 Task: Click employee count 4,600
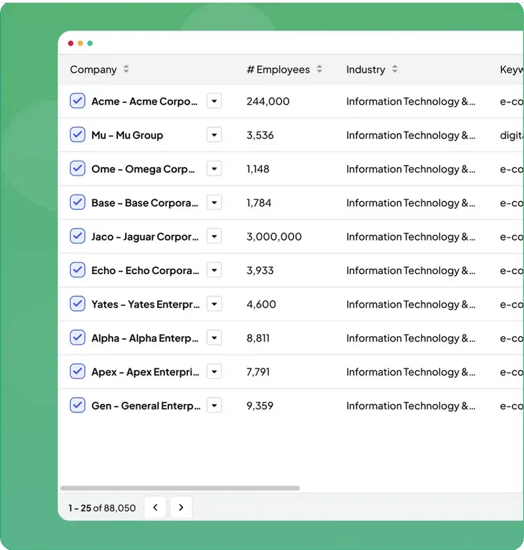261,304
